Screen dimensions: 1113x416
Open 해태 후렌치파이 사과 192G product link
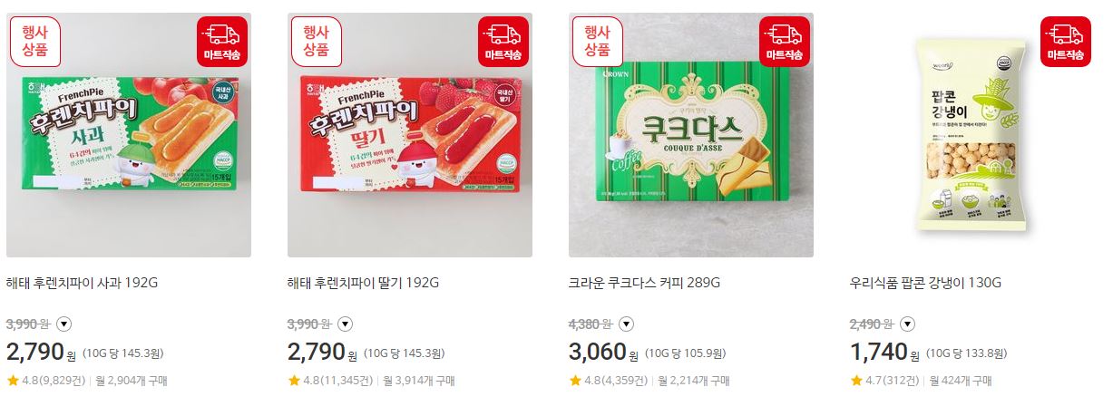(83, 283)
